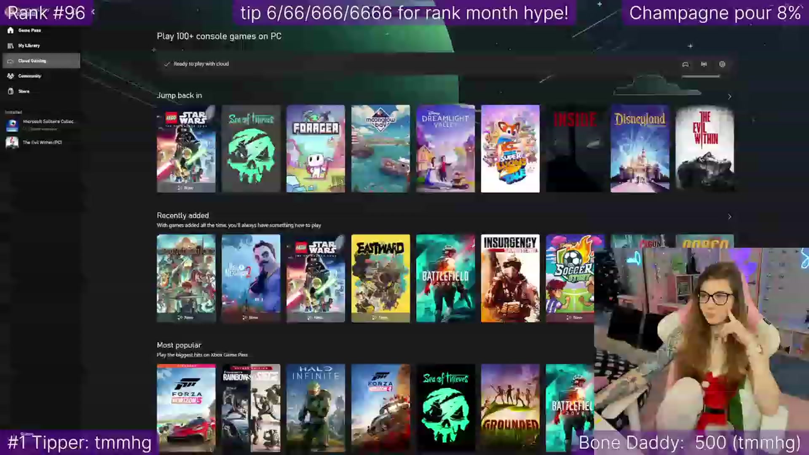The image size is (809, 455).
Task: Click the 'Ready to play with cloud' status
Action: click(197, 64)
